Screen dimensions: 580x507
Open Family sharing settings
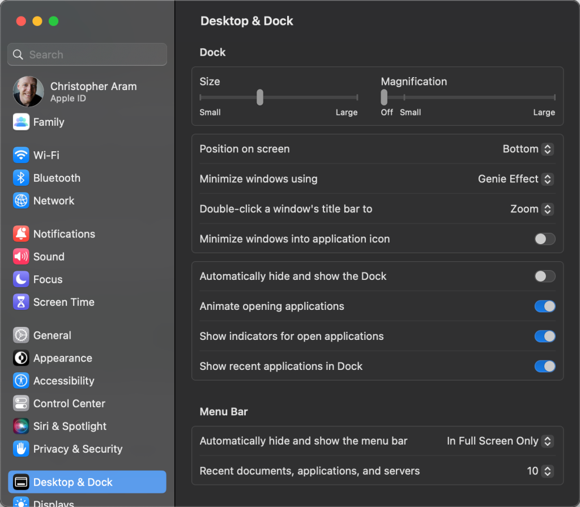(48, 122)
